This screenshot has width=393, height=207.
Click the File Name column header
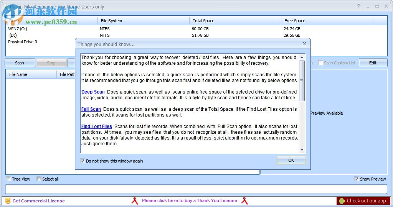(31, 74)
